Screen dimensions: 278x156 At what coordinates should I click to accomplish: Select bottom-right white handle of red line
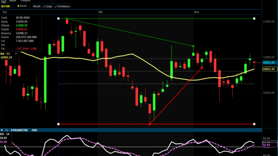(254, 124)
